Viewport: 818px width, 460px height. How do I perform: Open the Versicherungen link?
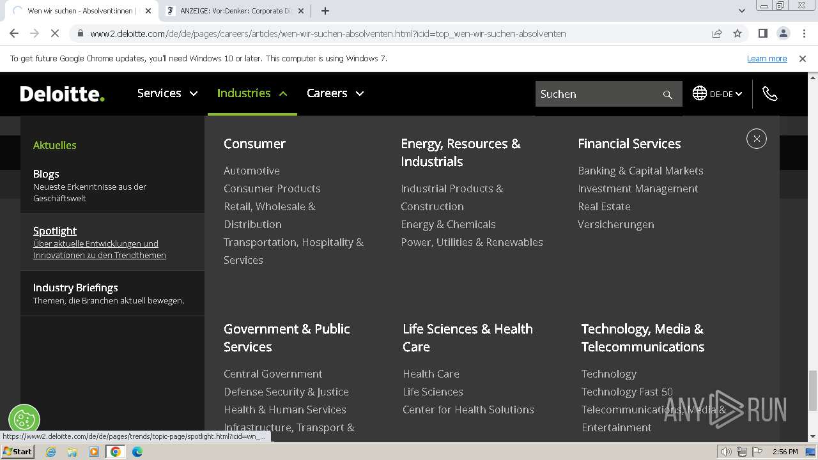616,224
